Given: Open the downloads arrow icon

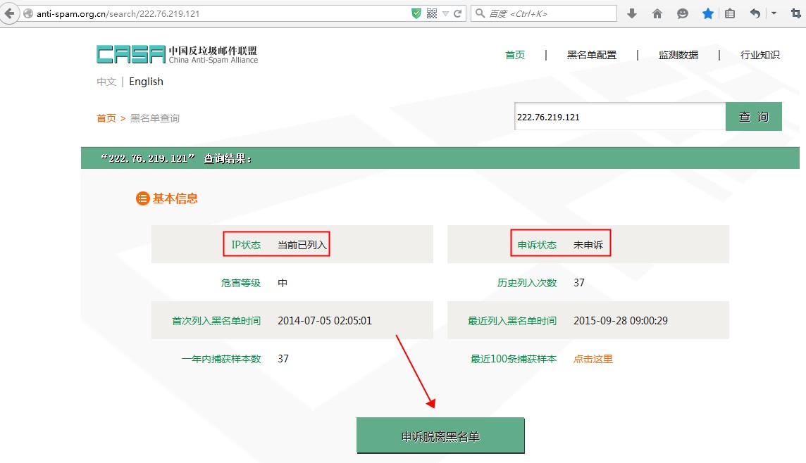Looking at the screenshot, I should point(632,13).
